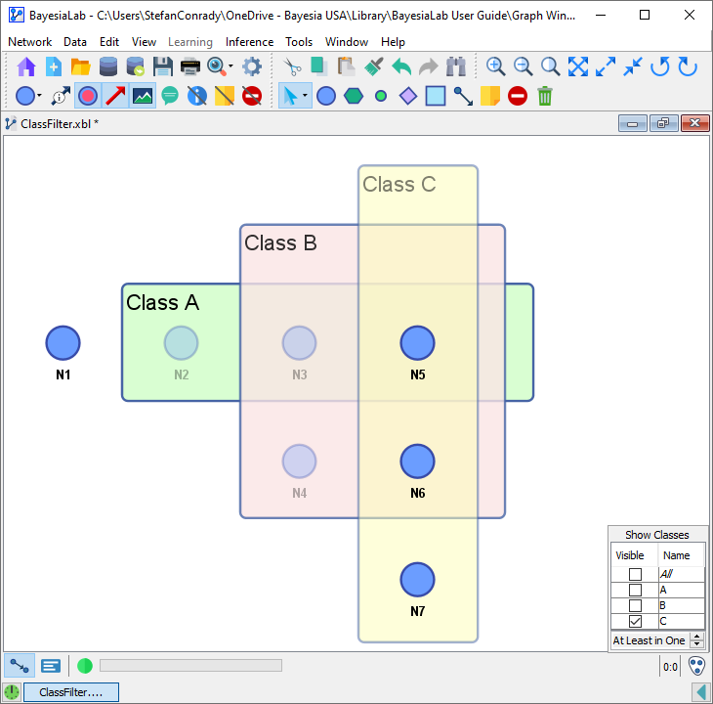Uncheck the class C visibility checkbox

635,622
